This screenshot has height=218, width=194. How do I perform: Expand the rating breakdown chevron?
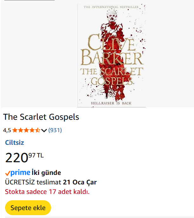point(44,130)
